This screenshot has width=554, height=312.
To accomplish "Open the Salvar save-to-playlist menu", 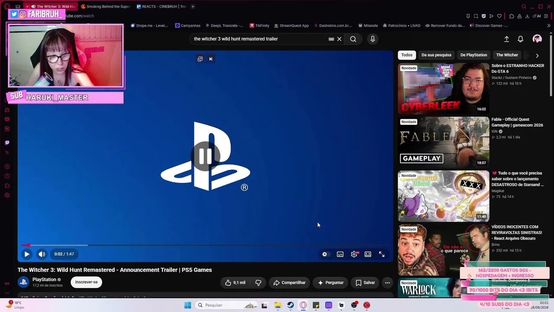I will (x=365, y=283).
